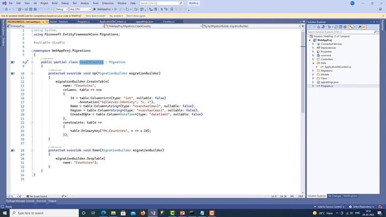Click the 'Yes, enable it' link
This screenshot has height=217, width=386.
(x=116, y=16)
